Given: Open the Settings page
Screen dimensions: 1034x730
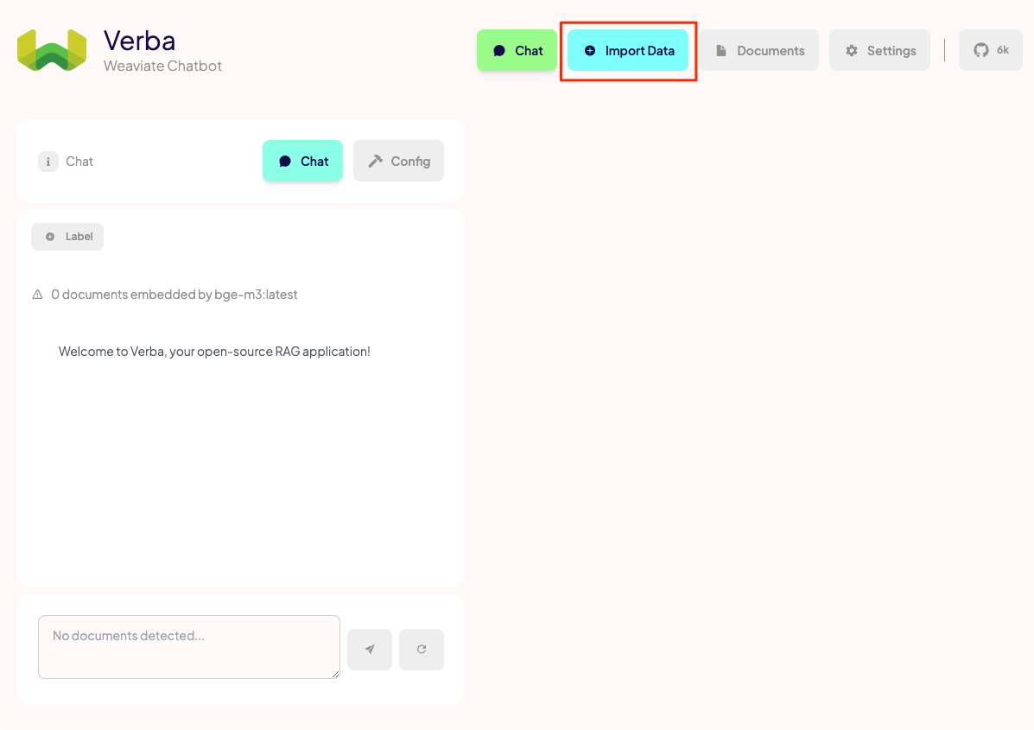Looking at the screenshot, I should [x=879, y=51].
